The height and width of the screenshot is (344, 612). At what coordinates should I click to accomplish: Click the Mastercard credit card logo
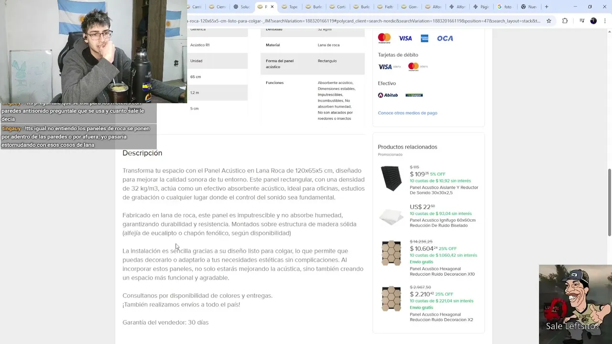pos(384,38)
